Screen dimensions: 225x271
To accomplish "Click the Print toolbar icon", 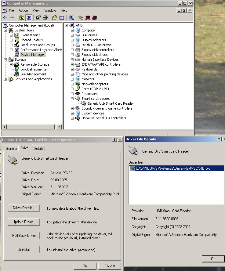I will coord(45,18).
